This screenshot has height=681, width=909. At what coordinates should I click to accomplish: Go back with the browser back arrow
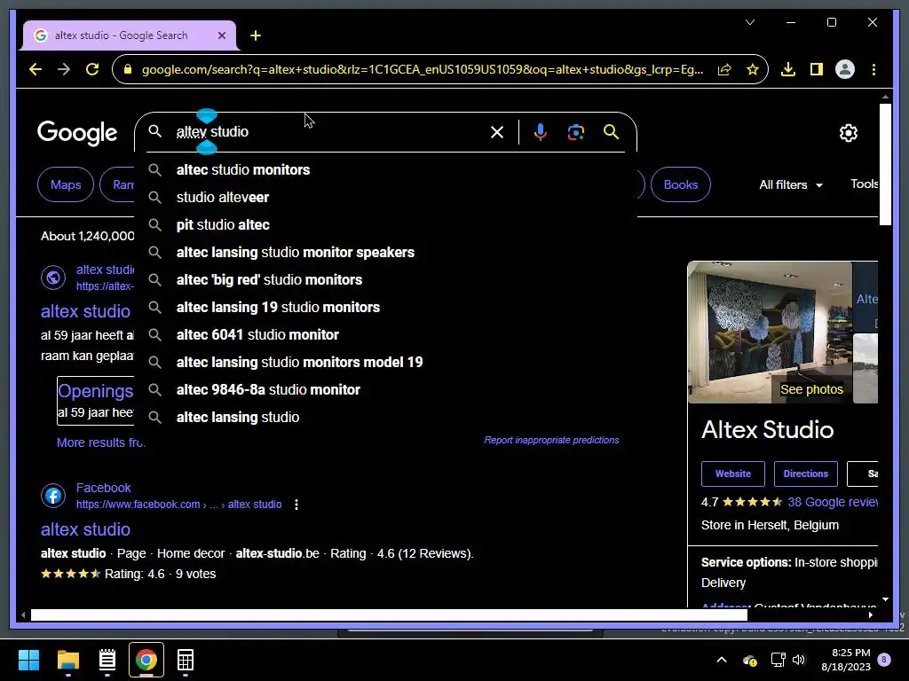(36, 69)
